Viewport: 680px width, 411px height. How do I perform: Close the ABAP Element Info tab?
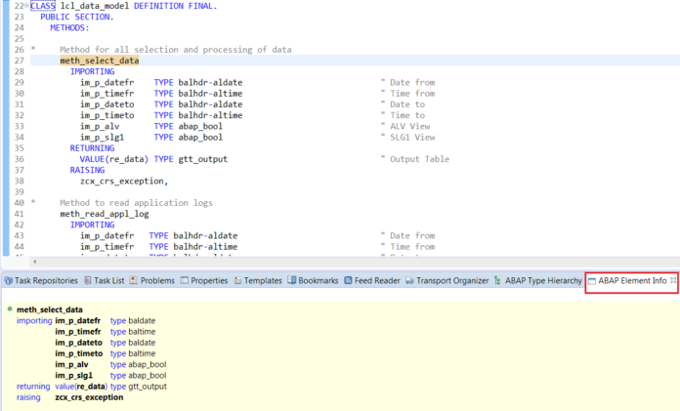click(x=673, y=280)
